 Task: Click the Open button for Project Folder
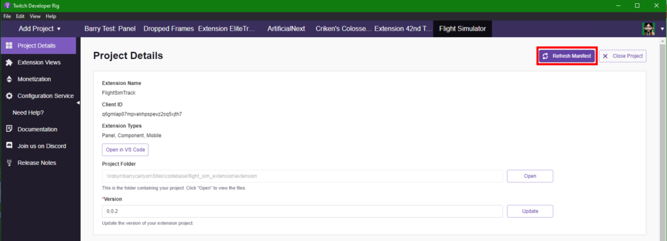[x=530, y=176]
